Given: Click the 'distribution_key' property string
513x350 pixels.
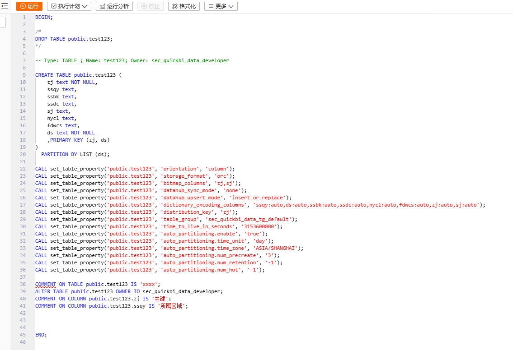Looking at the screenshot, I should (188, 212).
